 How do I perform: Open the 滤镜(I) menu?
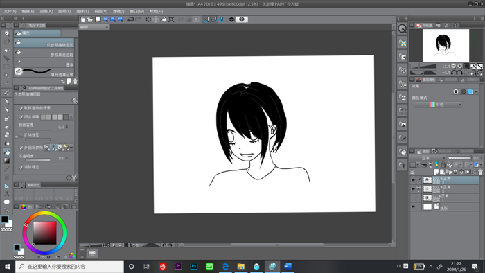(118, 12)
